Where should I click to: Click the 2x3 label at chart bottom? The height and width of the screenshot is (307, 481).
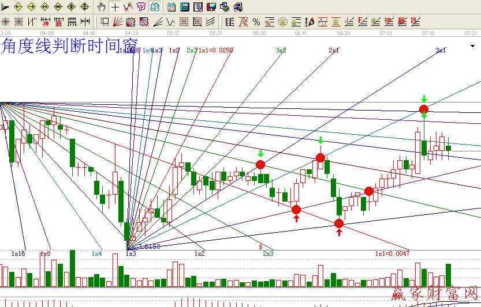pyautogui.click(x=269, y=253)
